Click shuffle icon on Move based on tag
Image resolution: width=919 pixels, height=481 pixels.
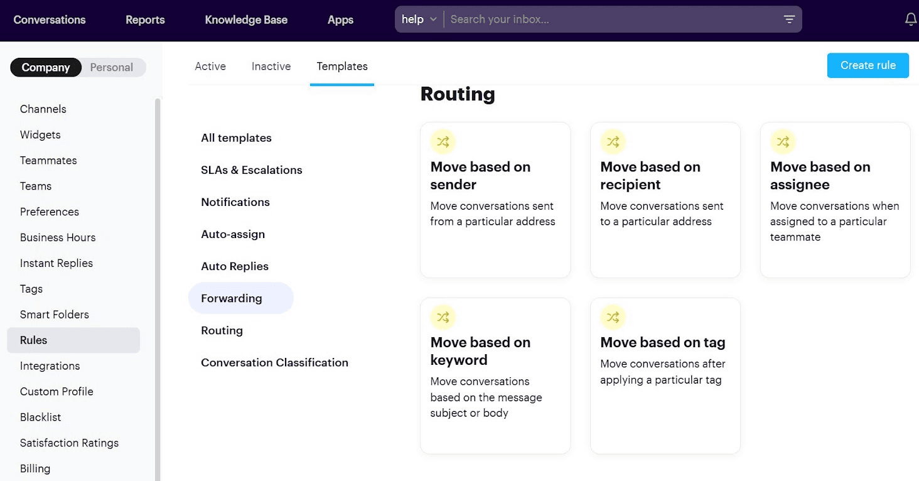(613, 317)
